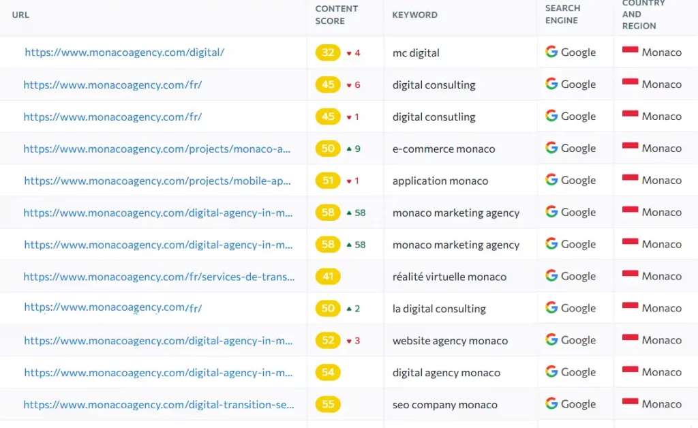This screenshot has width=698, height=428.
Task: Open the monacoagency.com/digital/ URL link
Action: pyautogui.click(x=125, y=52)
